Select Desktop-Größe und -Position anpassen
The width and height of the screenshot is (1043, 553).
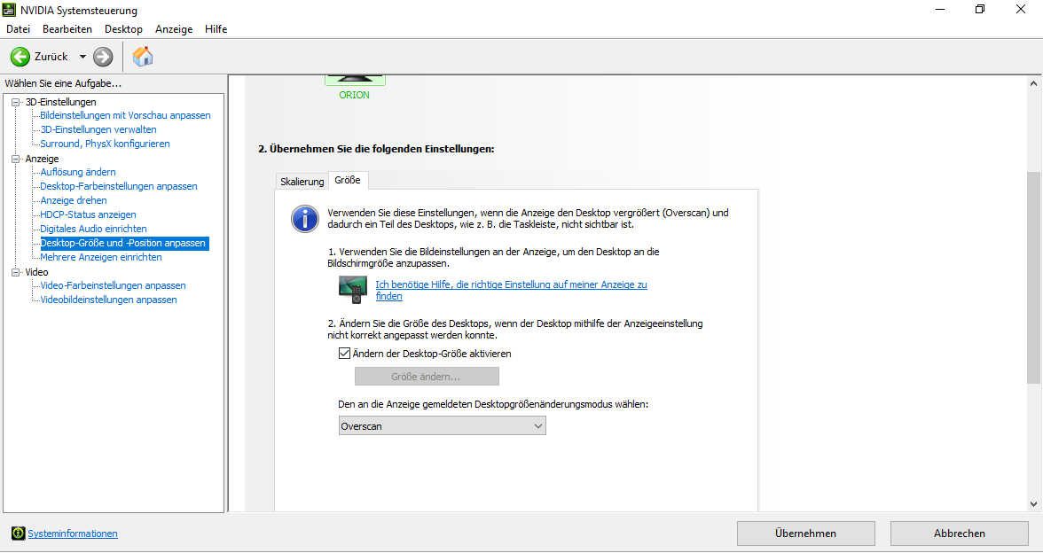124,243
